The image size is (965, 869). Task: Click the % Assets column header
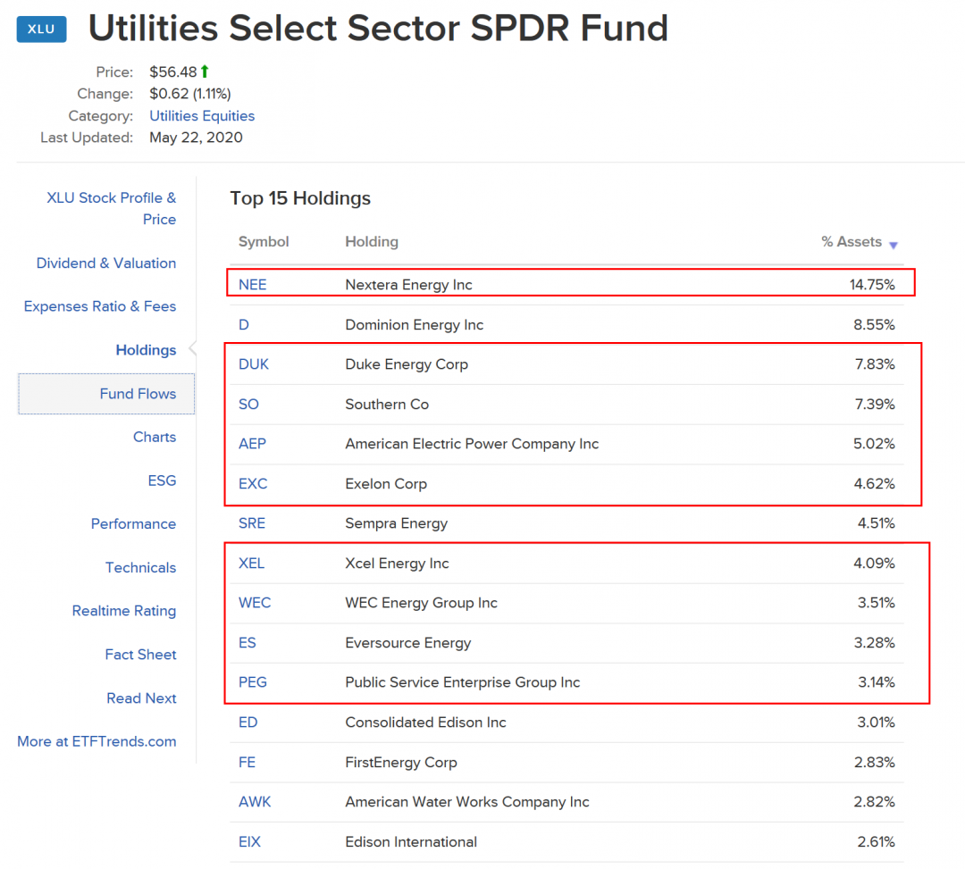(x=852, y=242)
